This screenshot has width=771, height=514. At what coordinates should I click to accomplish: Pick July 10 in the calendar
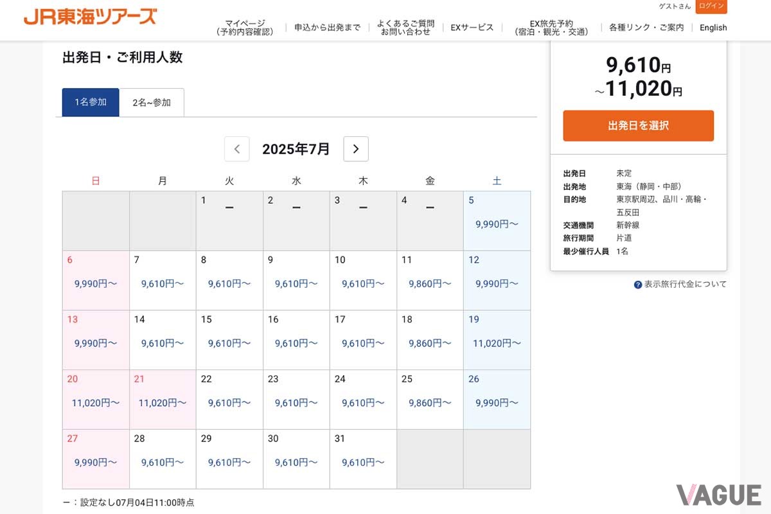pyautogui.click(x=363, y=281)
